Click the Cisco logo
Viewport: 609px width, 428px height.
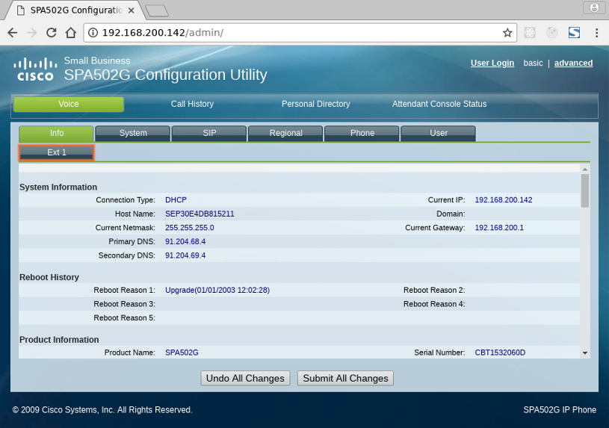(x=35, y=69)
